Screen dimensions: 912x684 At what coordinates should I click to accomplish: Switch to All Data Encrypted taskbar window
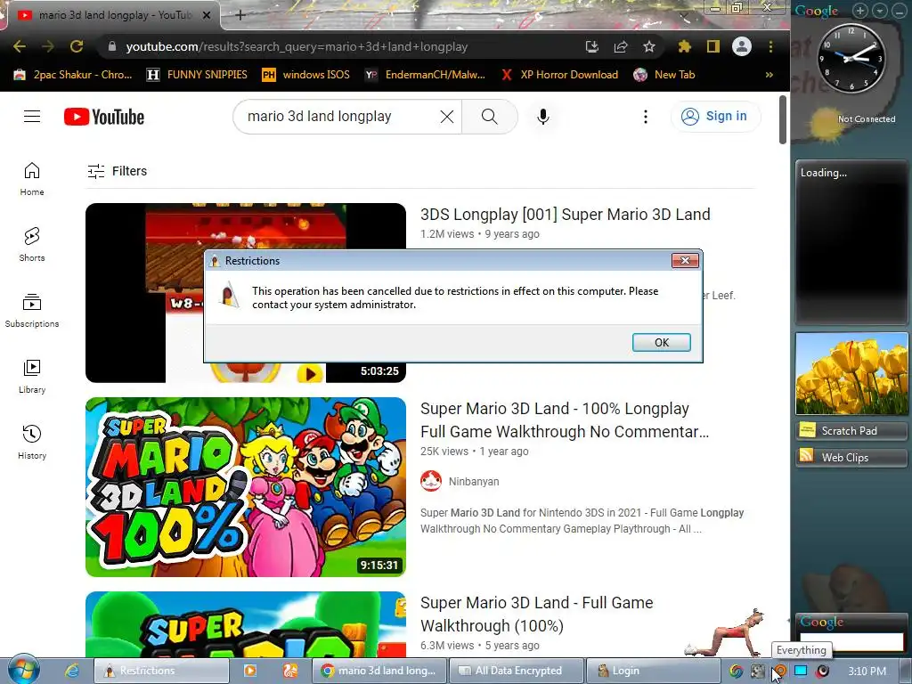[x=517, y=671]
